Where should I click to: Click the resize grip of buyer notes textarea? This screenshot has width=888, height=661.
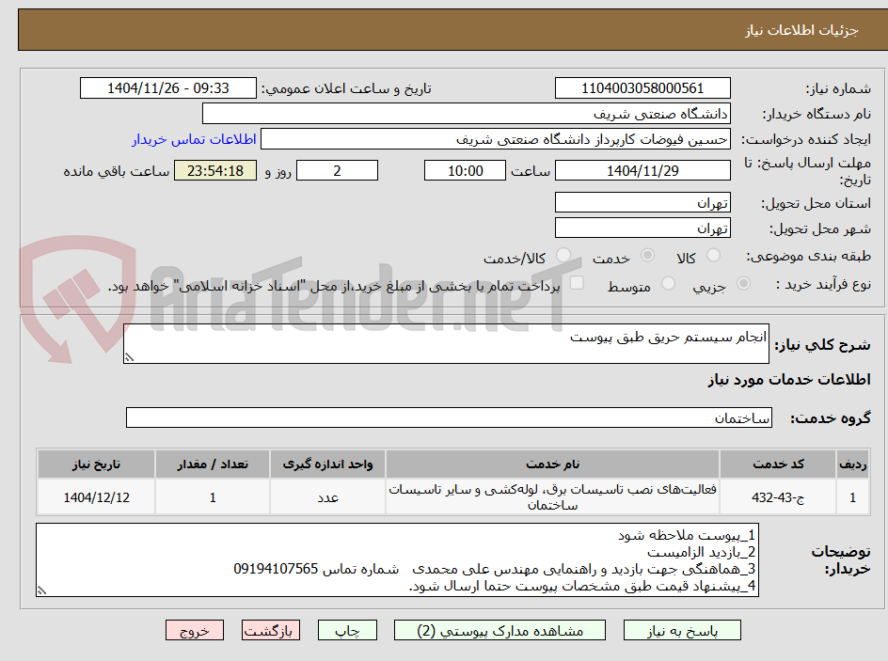click(41, 590)
